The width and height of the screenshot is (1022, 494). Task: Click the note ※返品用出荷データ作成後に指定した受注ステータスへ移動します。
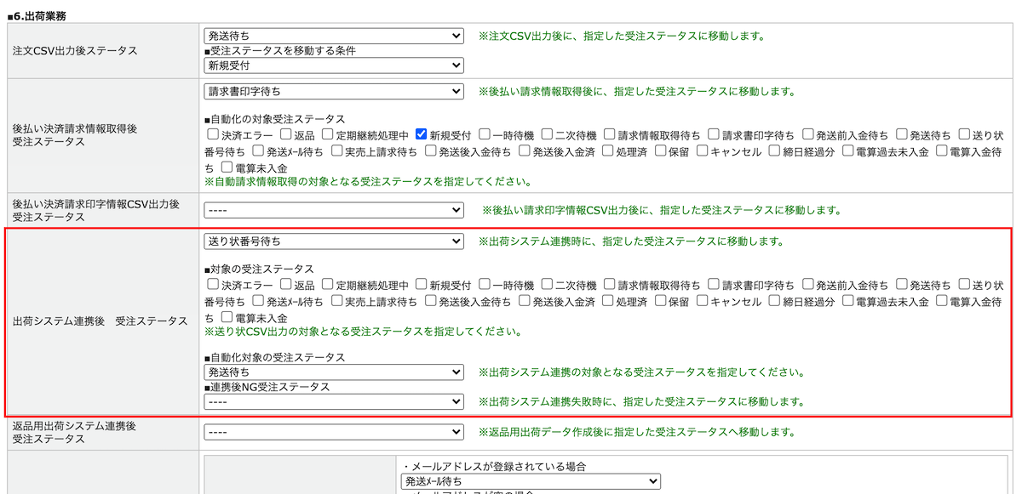point(637,433)
